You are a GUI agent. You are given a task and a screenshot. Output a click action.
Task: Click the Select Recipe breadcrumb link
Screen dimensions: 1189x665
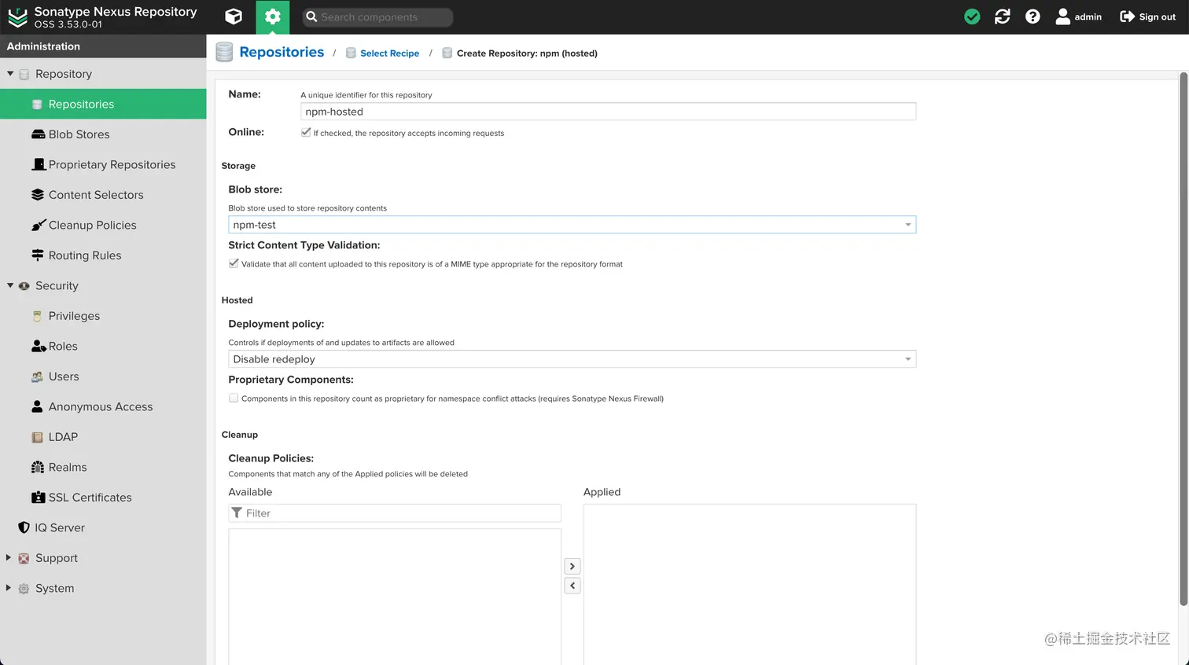coord(389,53)
